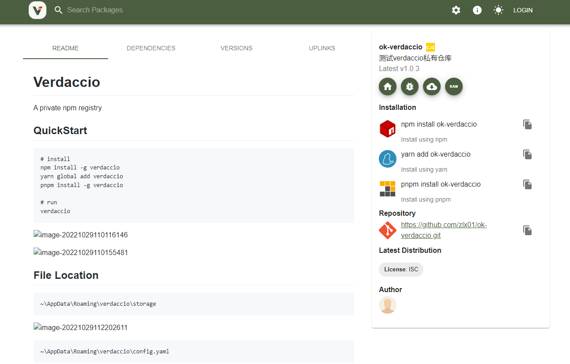
Task: Open the settings gear icon
Action: click(x=456, y=10)
